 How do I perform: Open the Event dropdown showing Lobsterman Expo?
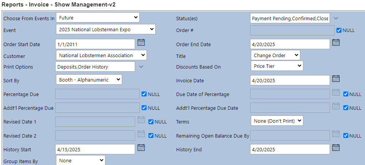105,29
